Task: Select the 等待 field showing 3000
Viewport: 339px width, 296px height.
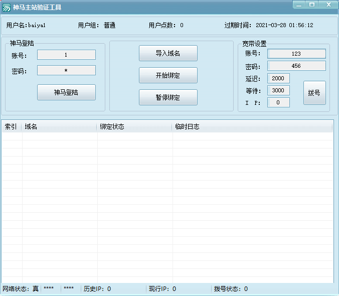Action: (x=278, y=90)
